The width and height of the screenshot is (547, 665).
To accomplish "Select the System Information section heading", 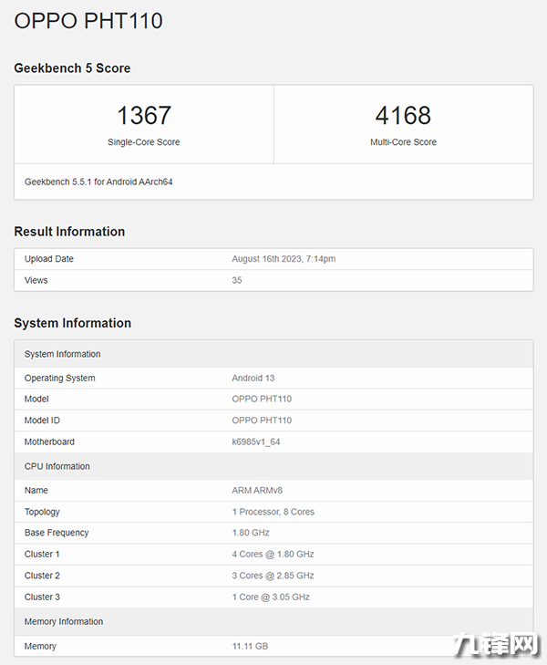I will coord(73,323).
